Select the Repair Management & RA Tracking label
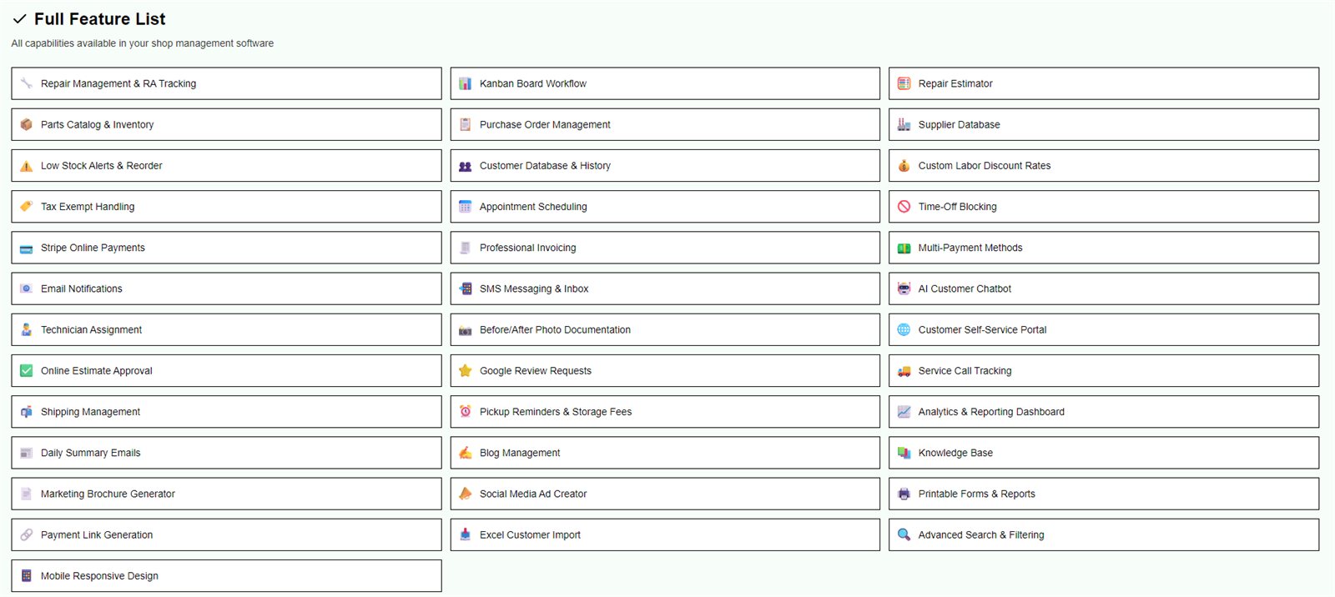This screenshot has height=597, width=1335. coord(118,83)
